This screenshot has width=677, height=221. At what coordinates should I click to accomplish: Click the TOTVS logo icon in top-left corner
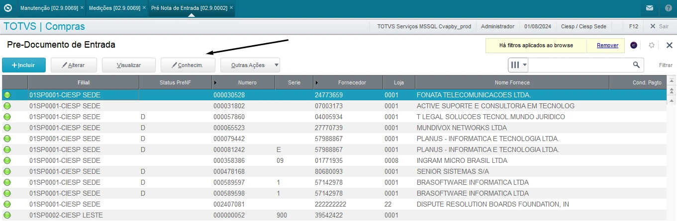[x=7, y=8]
